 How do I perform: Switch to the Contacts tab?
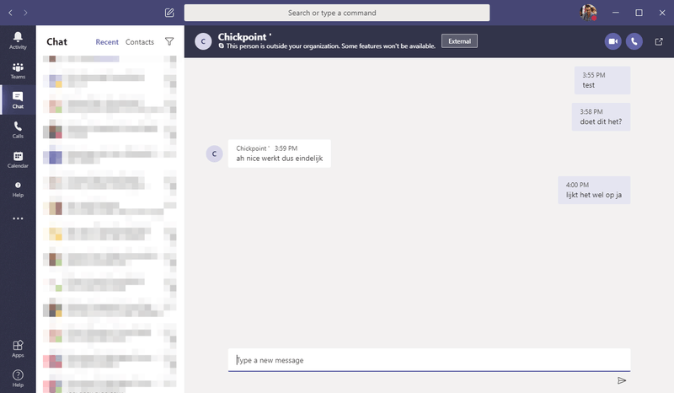coord(140,42)
